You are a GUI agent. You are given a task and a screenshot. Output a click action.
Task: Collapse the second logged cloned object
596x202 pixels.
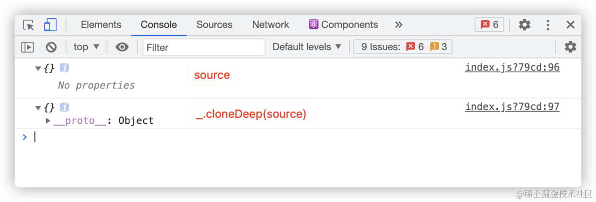click(x=38, y=108)
